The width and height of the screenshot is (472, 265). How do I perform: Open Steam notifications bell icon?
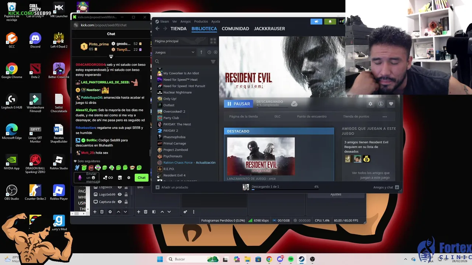click(x=330, y=21)
